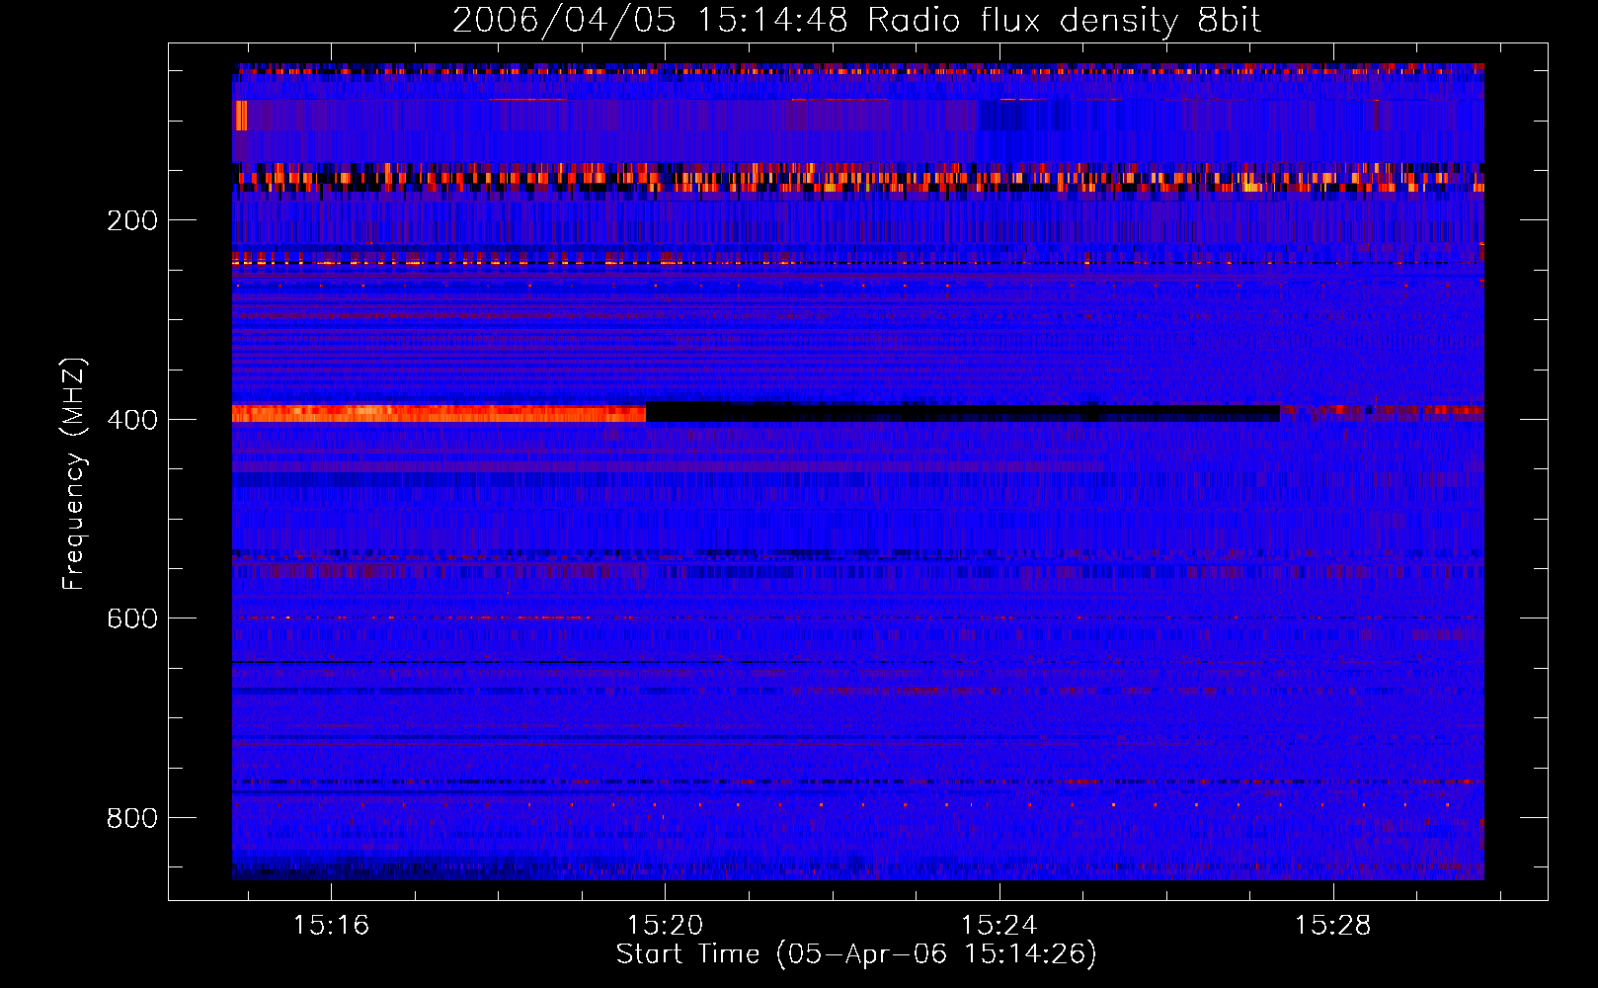Viewport: 1598px width, 988px height.
Task: Click the 200 frequency tick label
Action: 132,220
